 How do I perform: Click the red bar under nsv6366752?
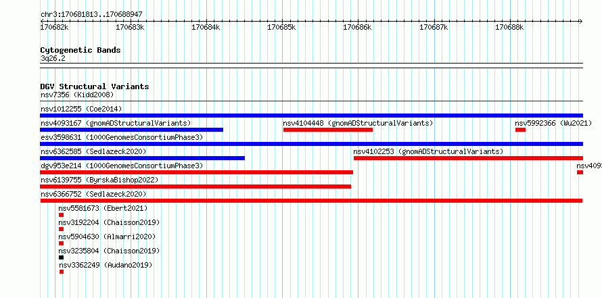311,201
